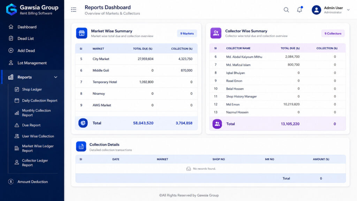Viewport: 357px width, 201px height.
Task: Collapse the Reports menu chevron
Action: (55, 77)
